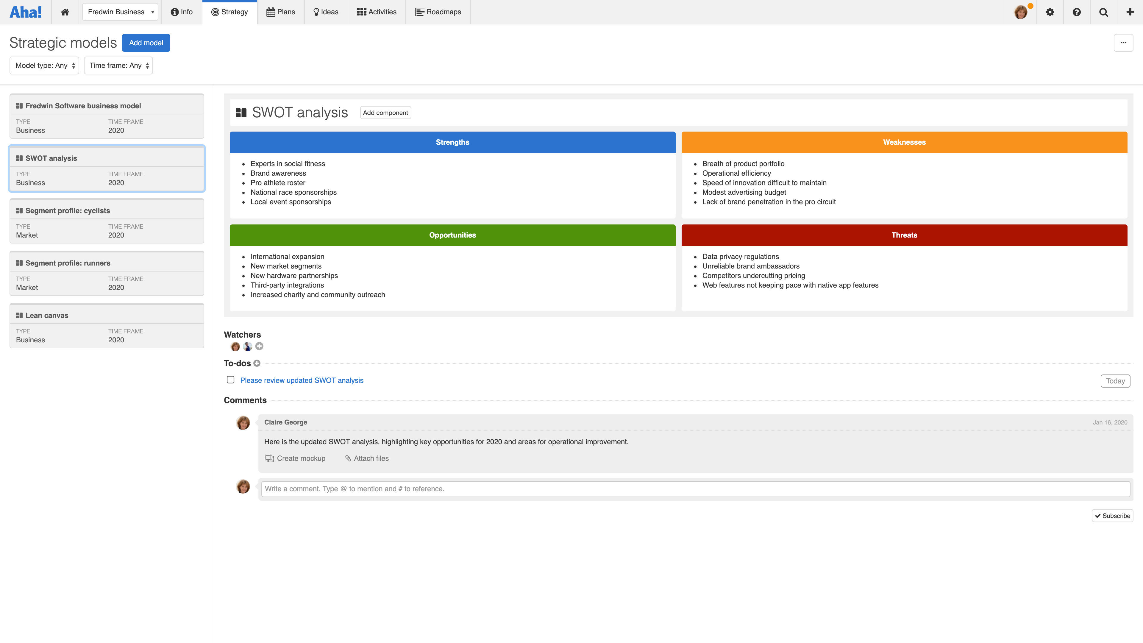Open the Fredwin Business workspace dropdown

[x=120, y=12]
